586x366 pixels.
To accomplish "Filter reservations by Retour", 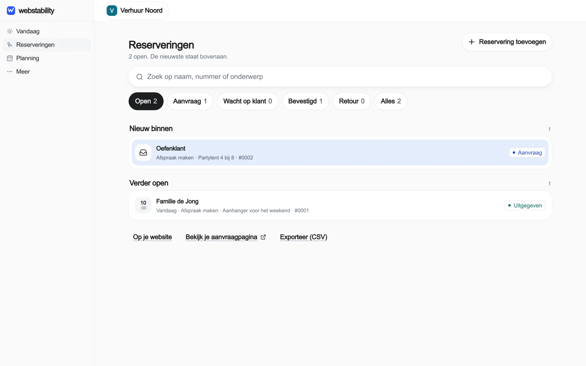I will pyautogui.click(x=352, y=101).
